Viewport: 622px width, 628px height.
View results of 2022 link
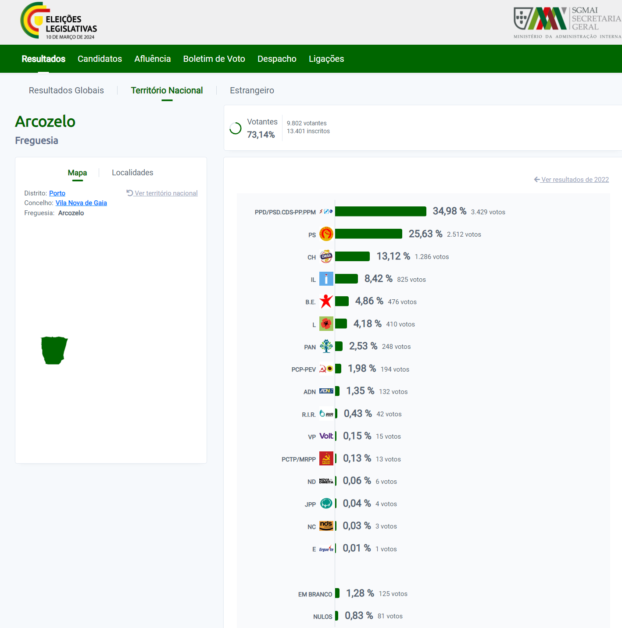coord(574,180)
